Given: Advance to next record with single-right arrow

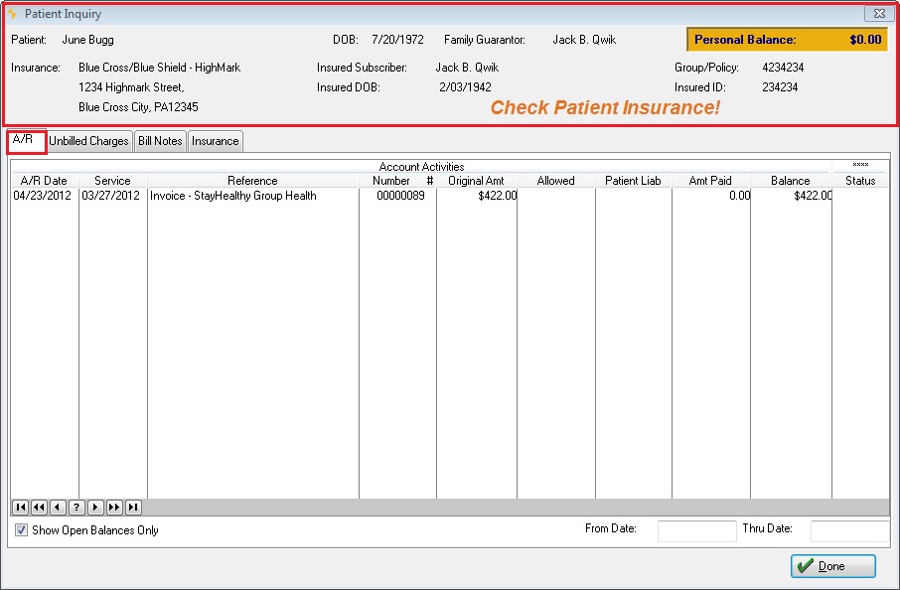Looking at the screenshot, I should 95,508.
